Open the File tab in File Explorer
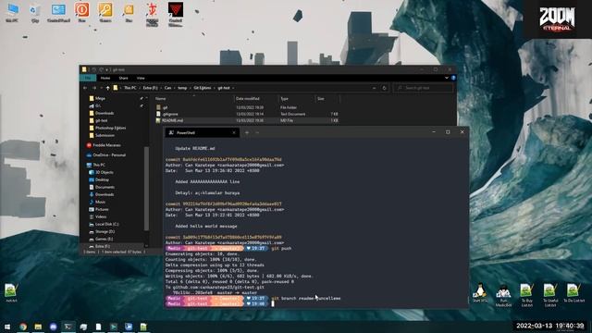 [x=88, y=78]
